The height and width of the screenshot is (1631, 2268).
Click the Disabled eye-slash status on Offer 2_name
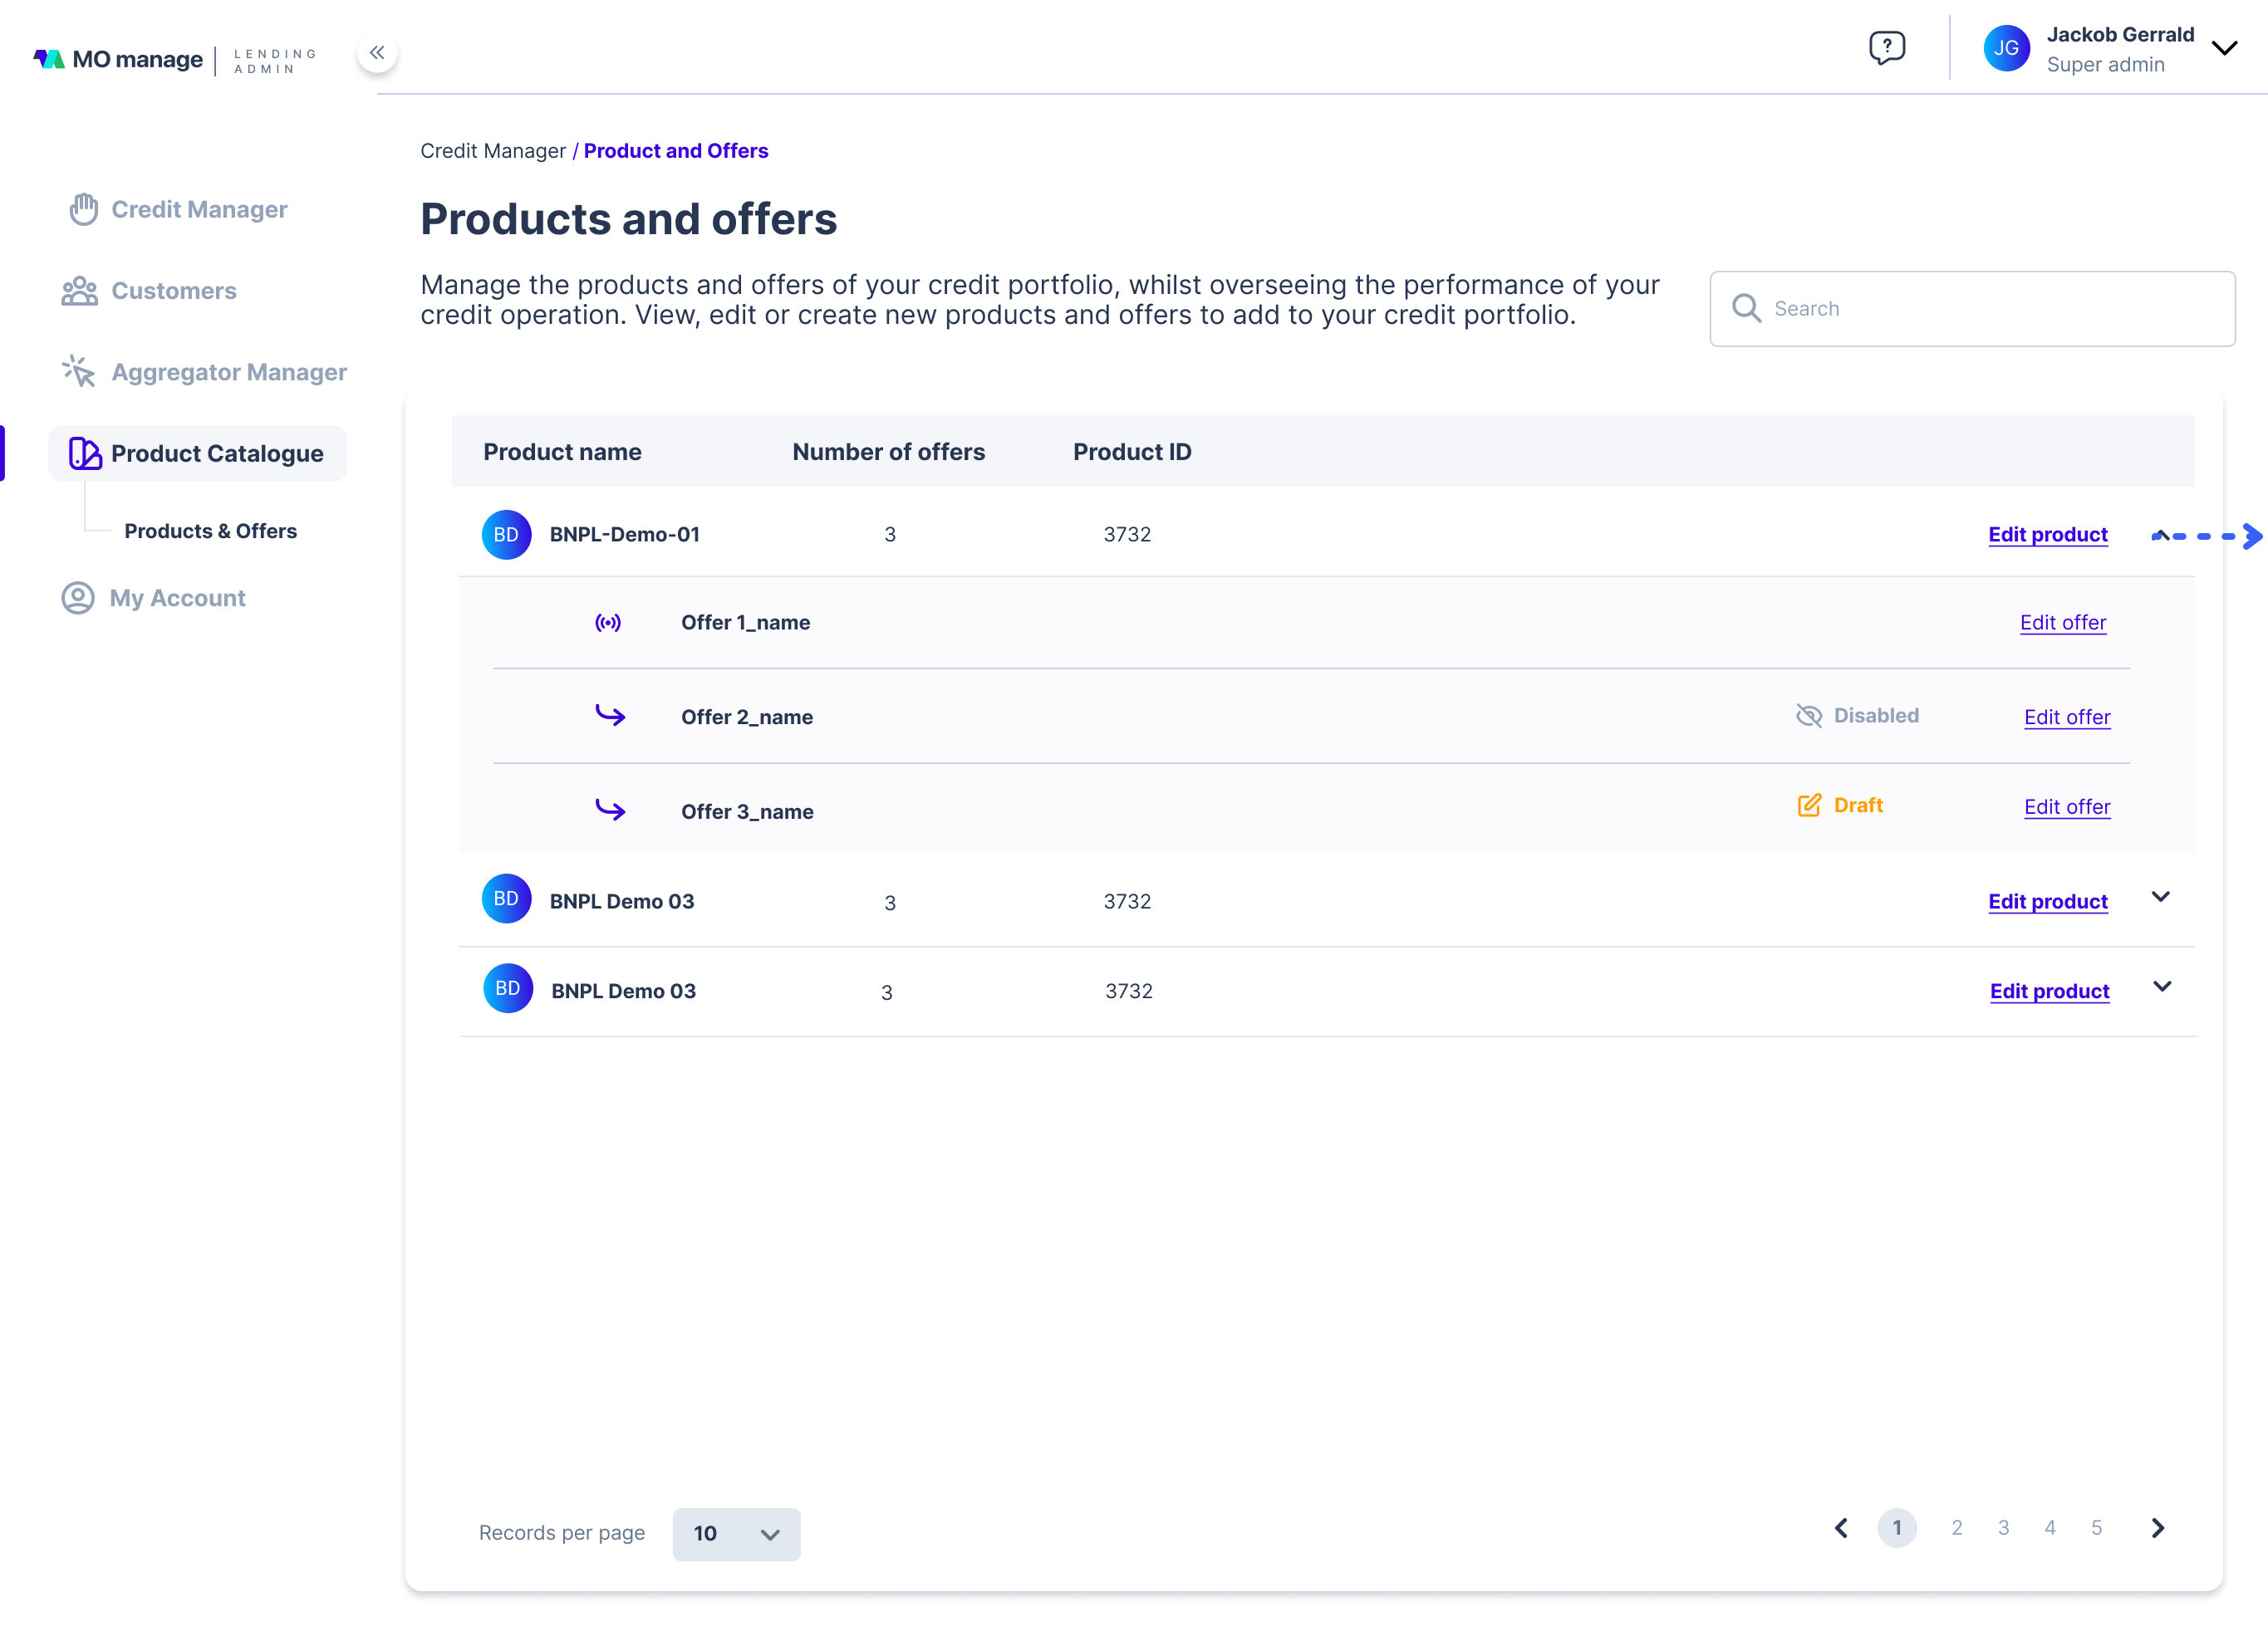pyautogui.click(x=1857, y=716)
